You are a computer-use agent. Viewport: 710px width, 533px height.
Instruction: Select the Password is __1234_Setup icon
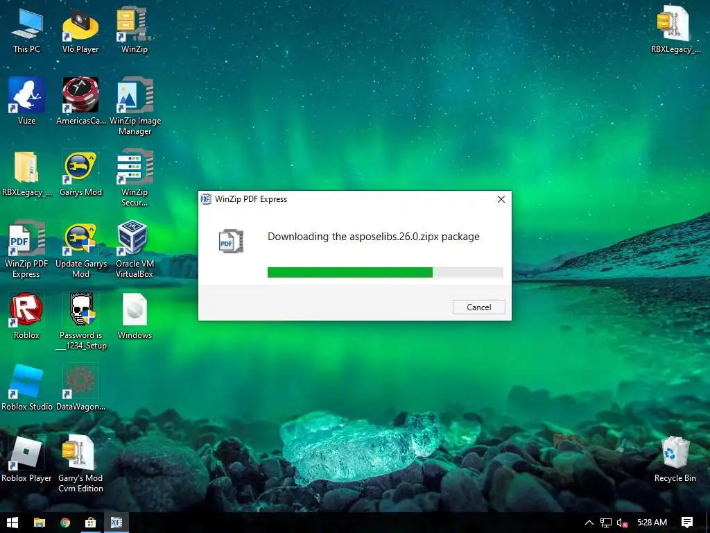(81, 321)
